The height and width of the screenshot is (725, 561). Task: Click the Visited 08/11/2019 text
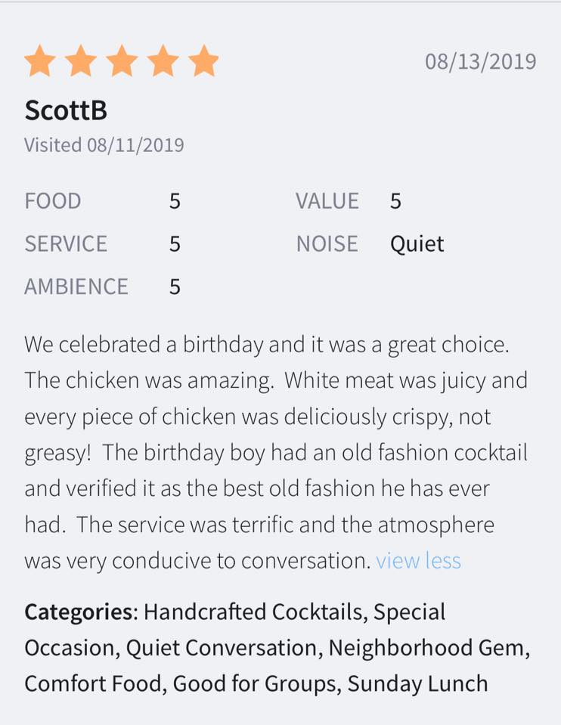pos(104,145)
